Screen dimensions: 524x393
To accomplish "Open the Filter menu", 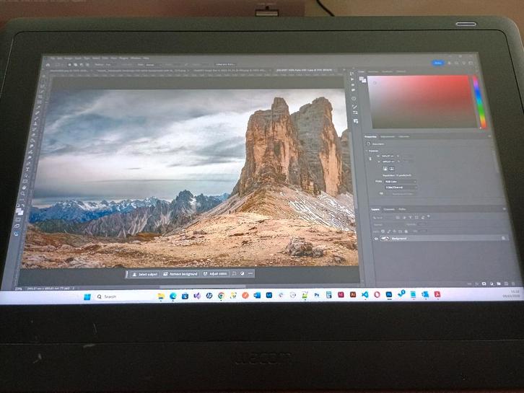I will (105, 58).
